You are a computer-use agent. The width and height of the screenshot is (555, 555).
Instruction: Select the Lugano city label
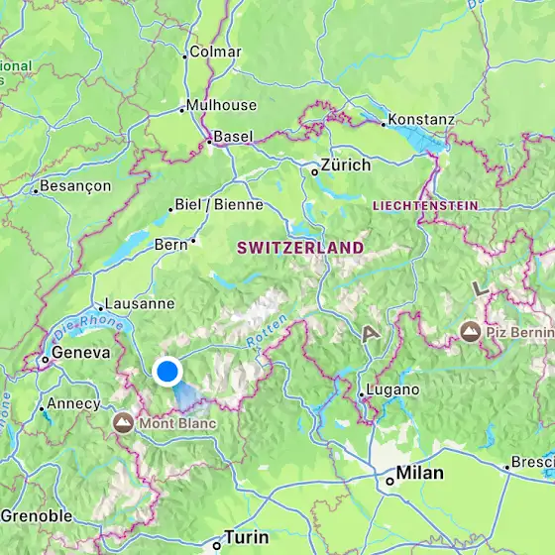click(x=392, y=389)
